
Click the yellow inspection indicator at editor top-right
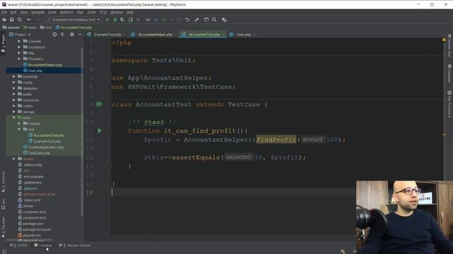pyautogui.click(x=444, y=40)
